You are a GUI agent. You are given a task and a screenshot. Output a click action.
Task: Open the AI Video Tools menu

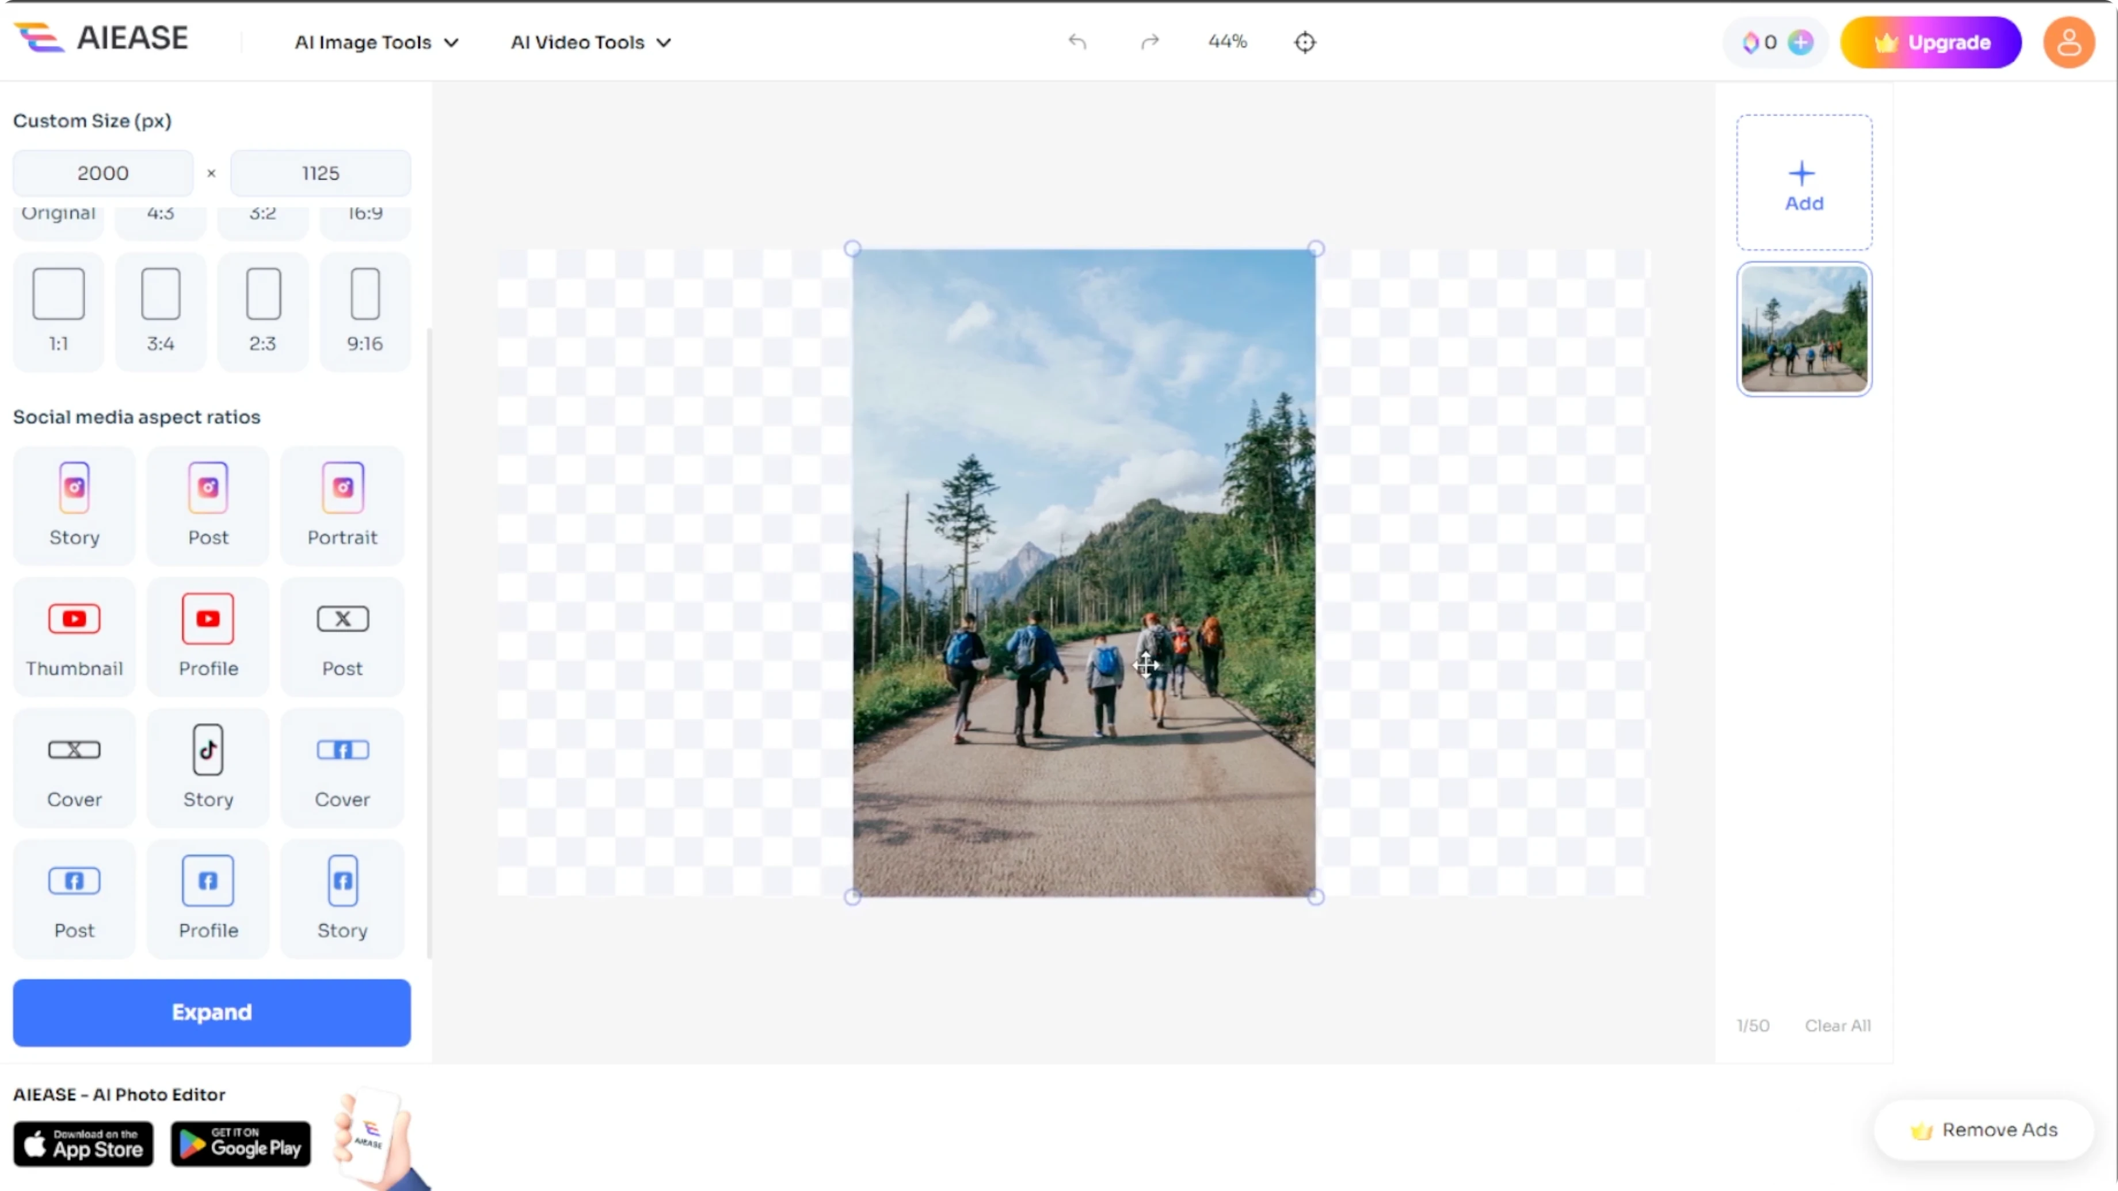[x=591, y=42]
